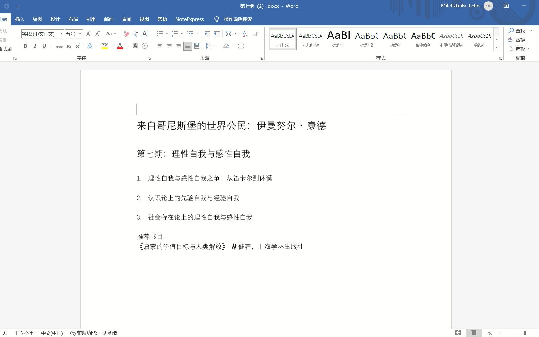Apply the 标题 2 style
Image resolution: width=539 pixels, height=337 pixels.
pos(367,39)
